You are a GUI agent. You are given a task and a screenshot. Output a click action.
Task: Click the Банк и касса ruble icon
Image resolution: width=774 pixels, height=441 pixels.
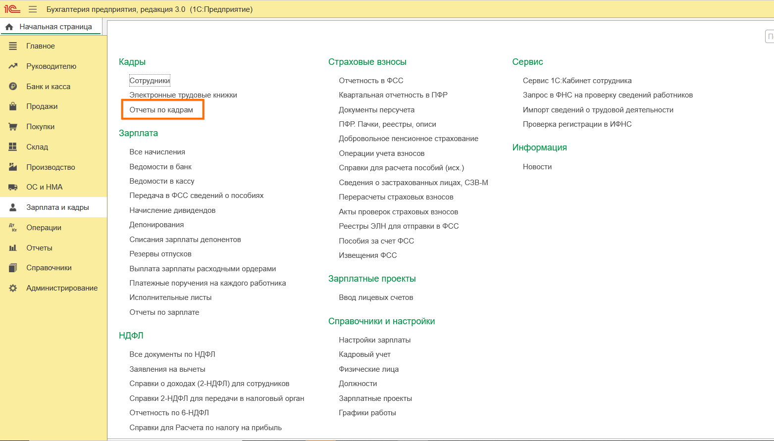click(x=13, y=86)
